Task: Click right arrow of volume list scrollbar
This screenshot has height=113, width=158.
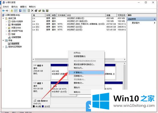Action: tap(125, 59)
